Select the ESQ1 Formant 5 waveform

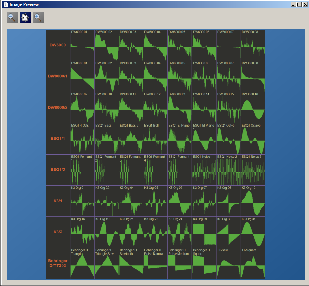(x=180, y=170)
